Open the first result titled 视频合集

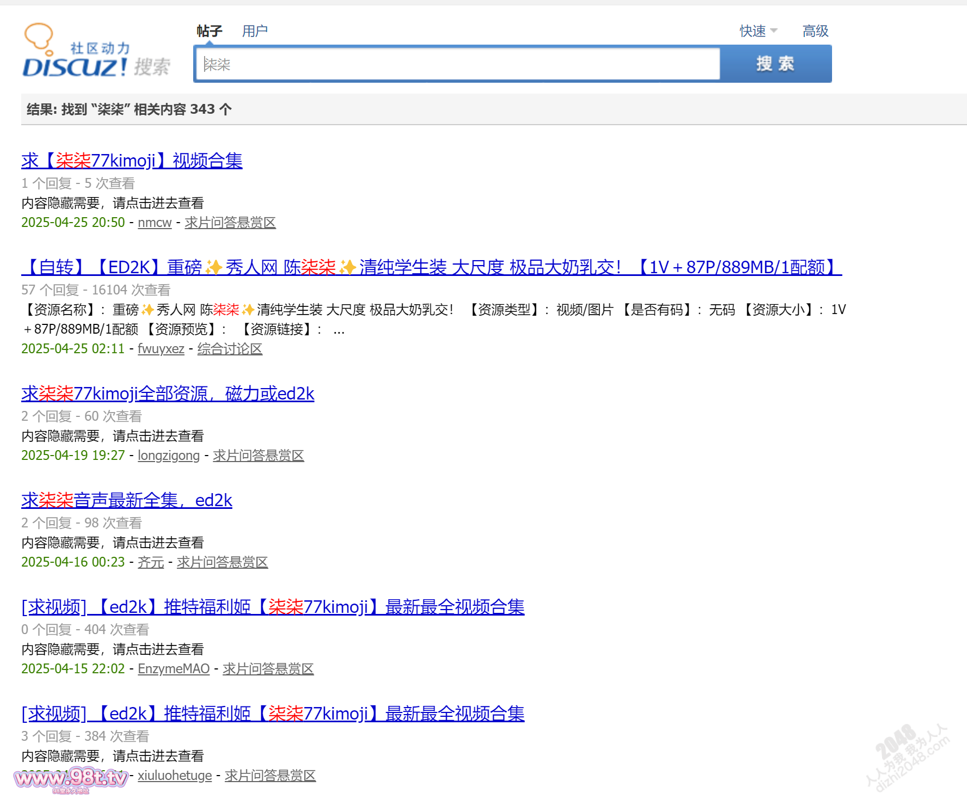click(x=132, y=161)
